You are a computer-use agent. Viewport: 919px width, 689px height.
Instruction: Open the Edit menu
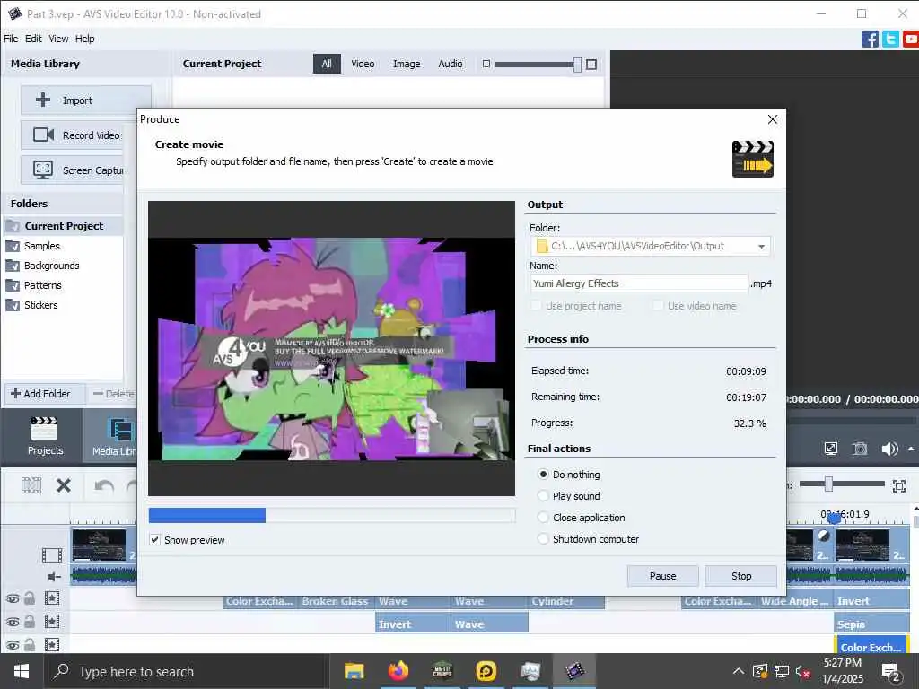(x=33, y=39)
